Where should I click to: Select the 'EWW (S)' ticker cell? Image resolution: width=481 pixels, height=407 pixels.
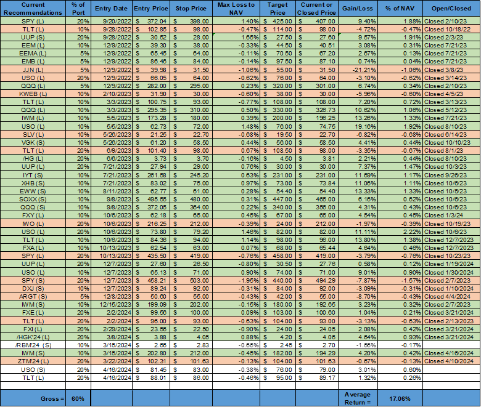33,191
